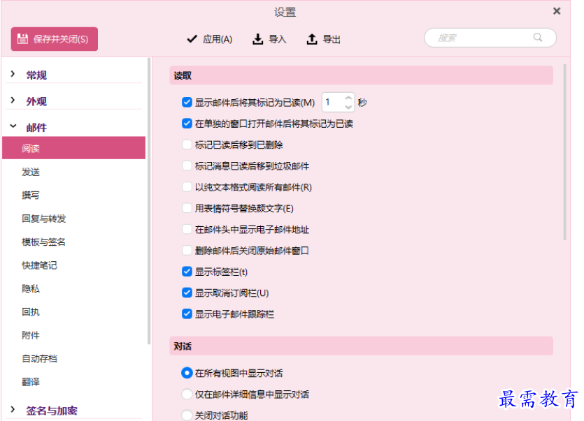Click the apply checkmark icon
Viewport: 584px width, 421px height.
click(192, 38)
